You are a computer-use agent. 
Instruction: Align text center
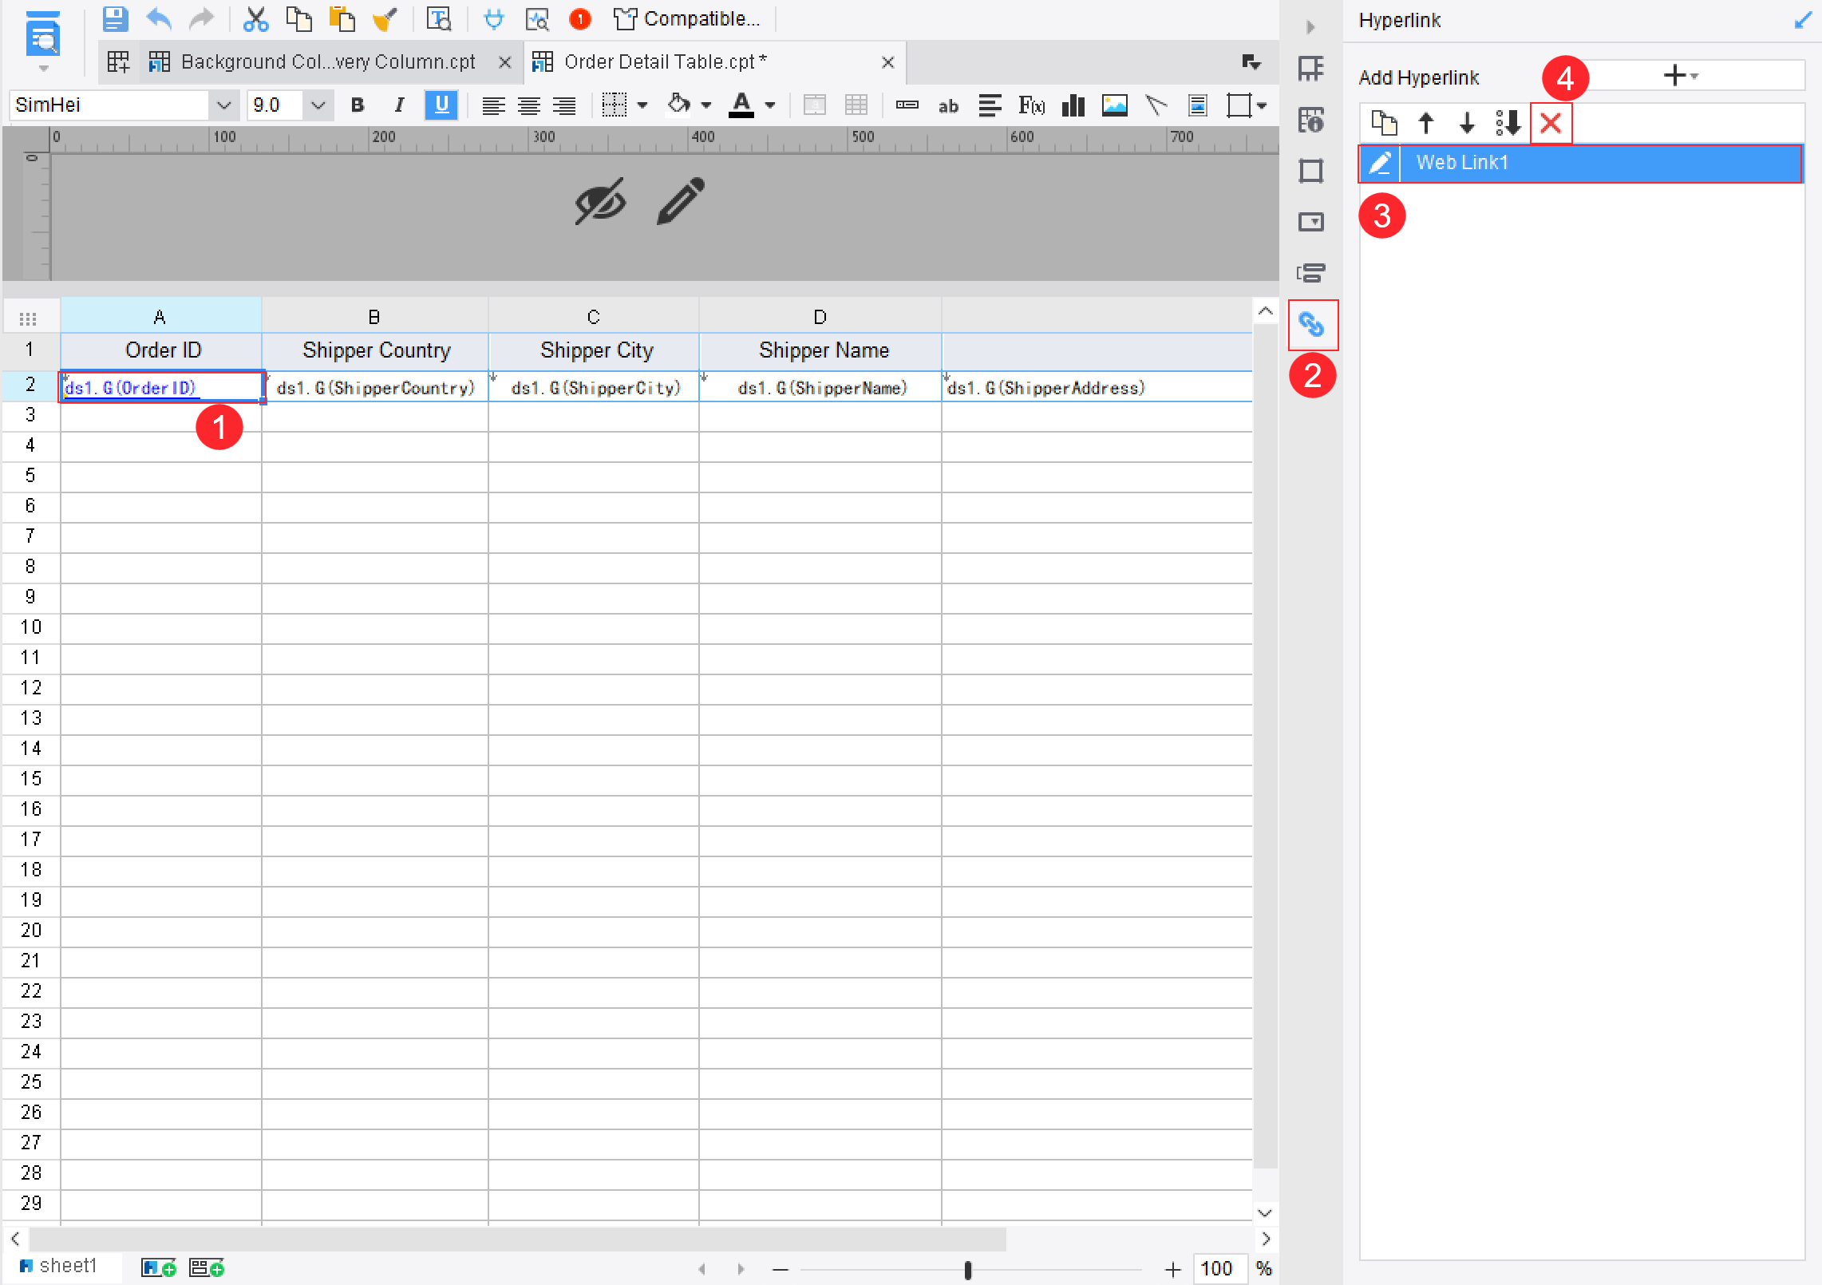(x=528, y=105)
